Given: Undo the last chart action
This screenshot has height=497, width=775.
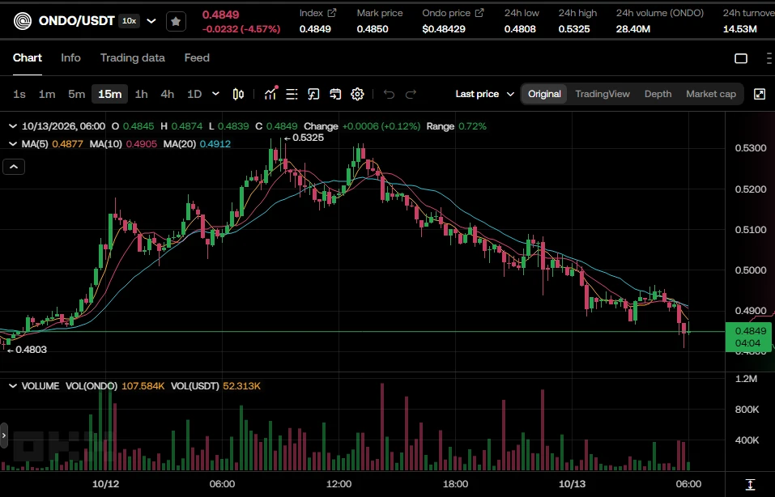Looking at the screenshot, I should (x=389, y=94).
